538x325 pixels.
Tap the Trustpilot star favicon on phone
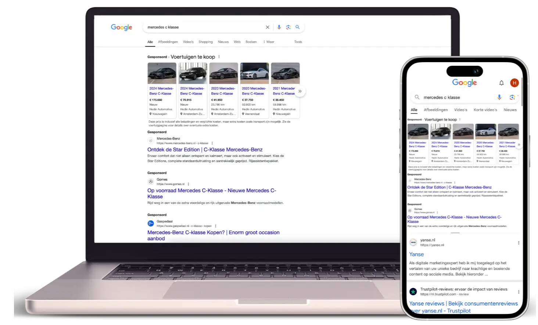tap(413, 292)
